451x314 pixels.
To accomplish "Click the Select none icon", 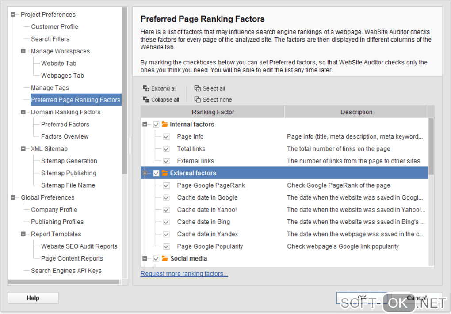I will 197,100.
